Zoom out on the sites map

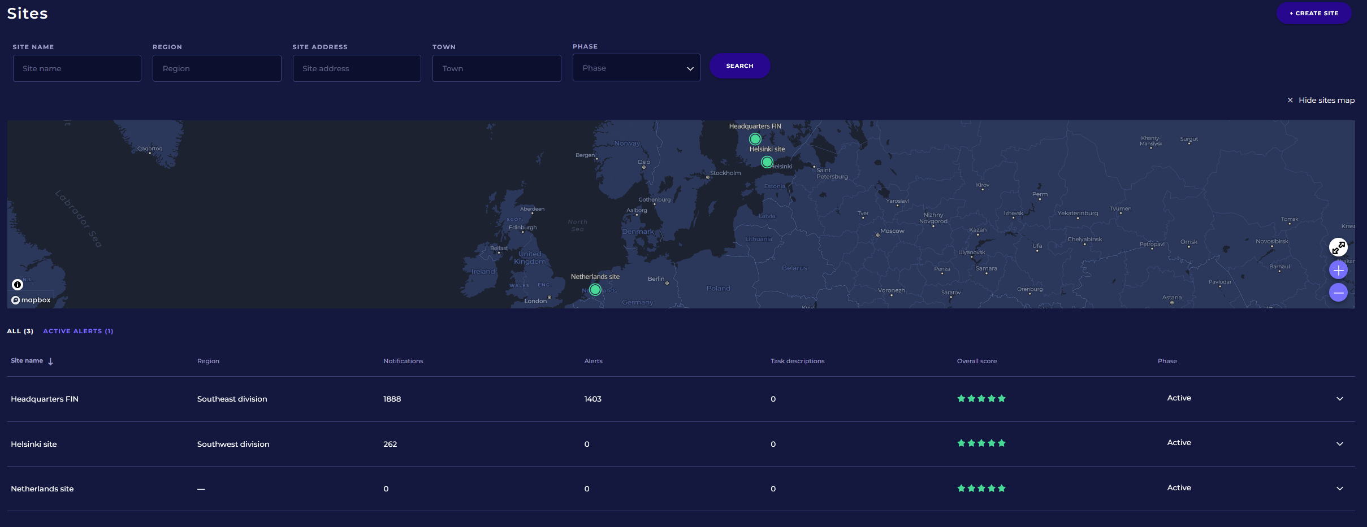[x=1338, y=293]
